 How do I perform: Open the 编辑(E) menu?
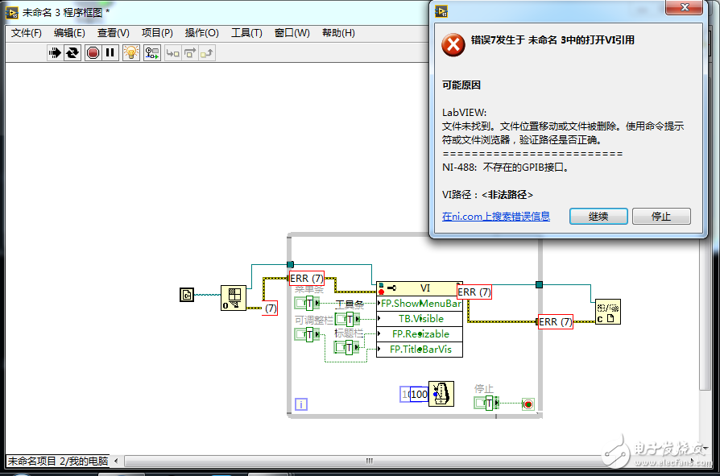tap(69, 33)
